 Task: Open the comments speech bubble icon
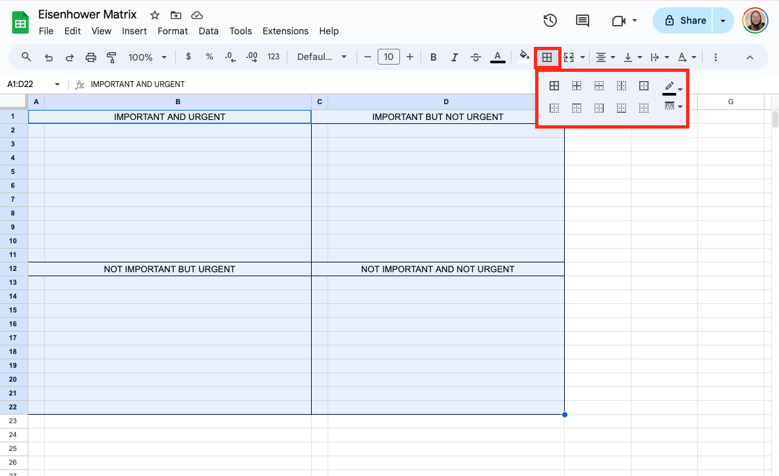coord(583,20)
